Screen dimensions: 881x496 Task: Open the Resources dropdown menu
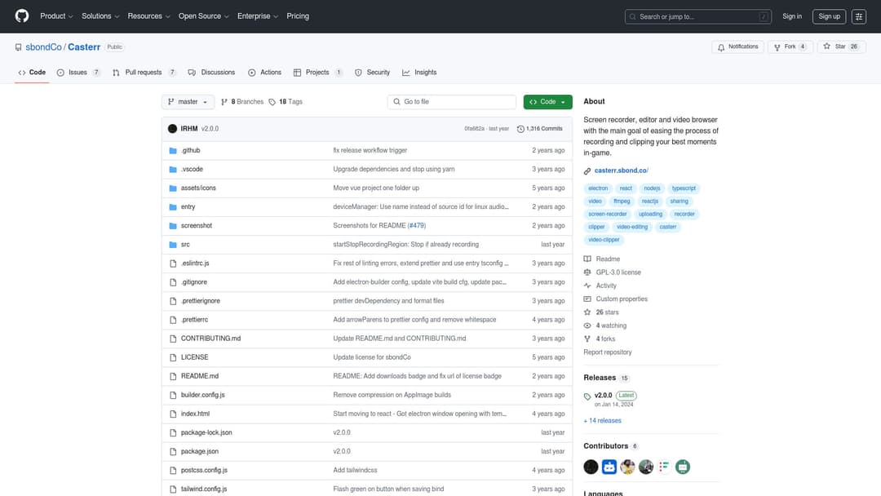click(148, 16)
